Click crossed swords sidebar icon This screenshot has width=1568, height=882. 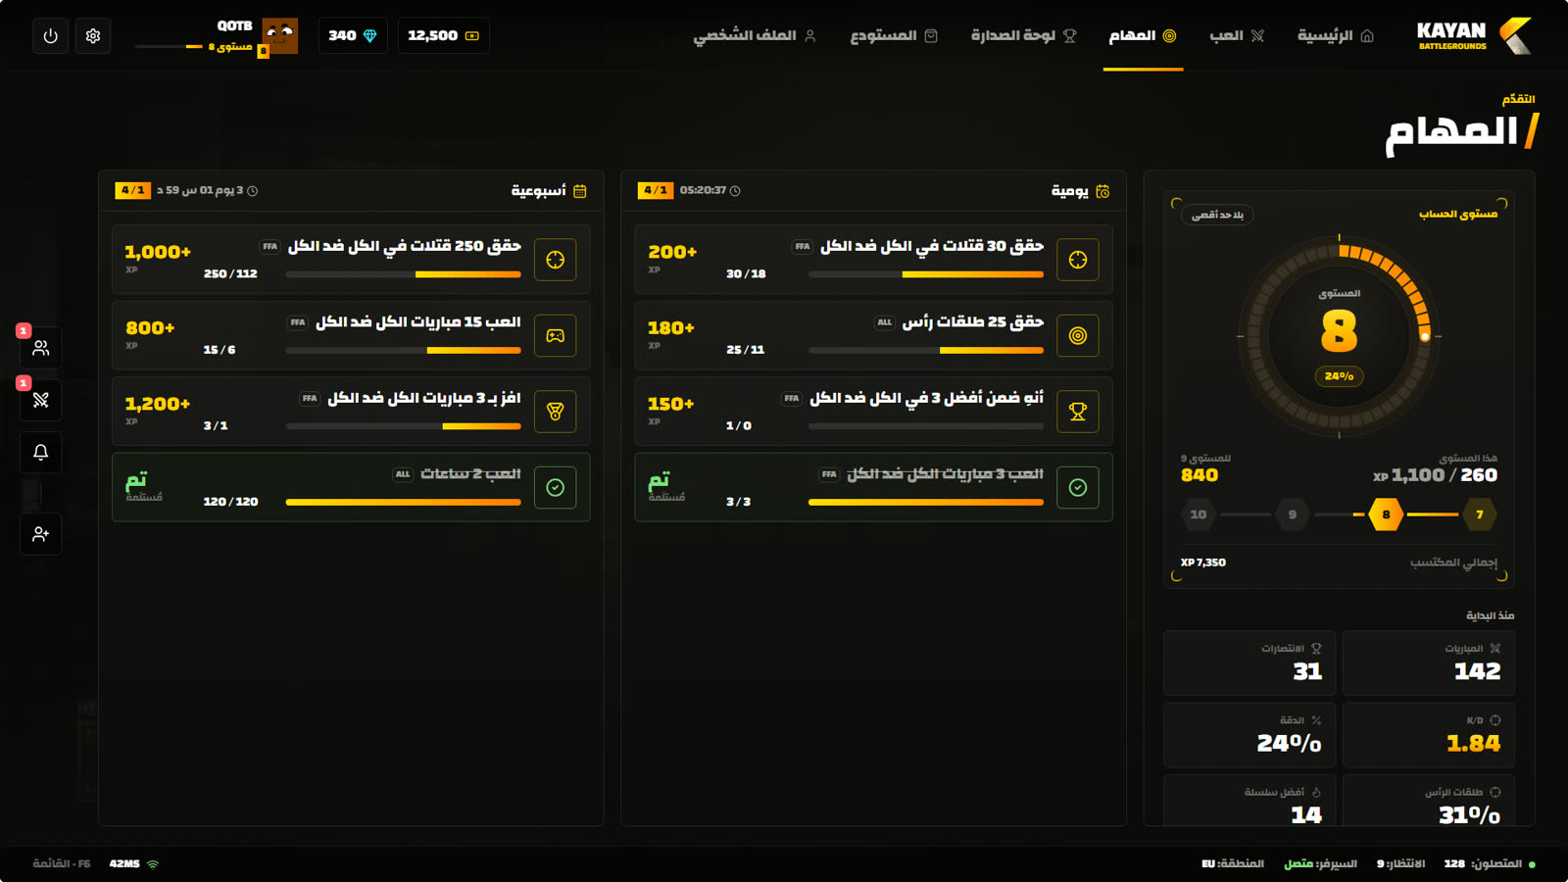pyautogui.click(x=40, y=400)
